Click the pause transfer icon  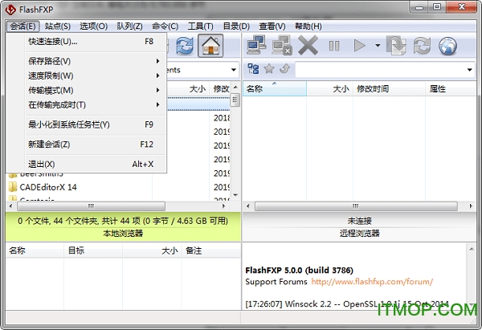(334, 46)
